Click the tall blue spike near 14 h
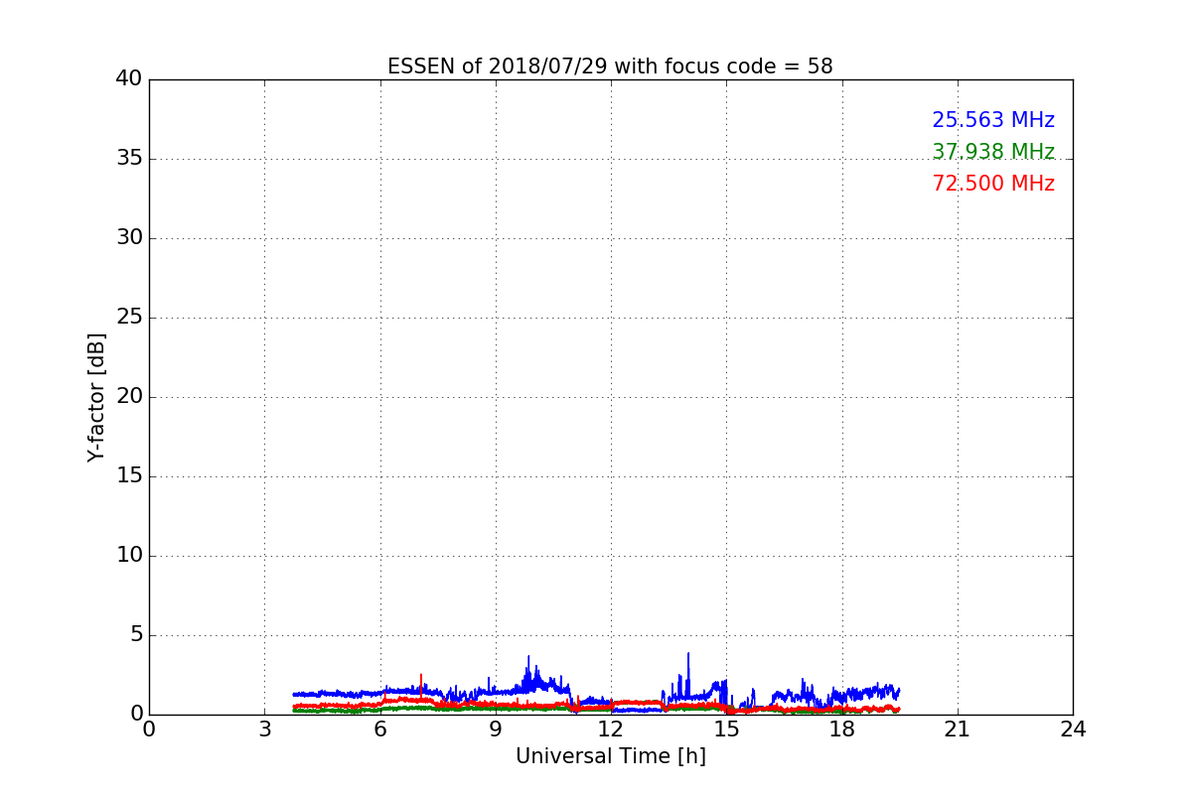The image size is (1192, 794). pos(688,675)
